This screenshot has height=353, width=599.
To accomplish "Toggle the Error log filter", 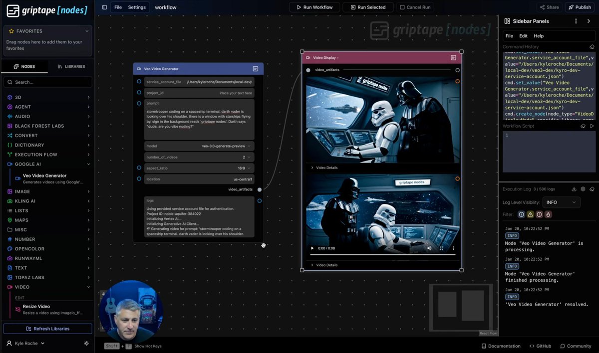I will (x=539, y=214).
